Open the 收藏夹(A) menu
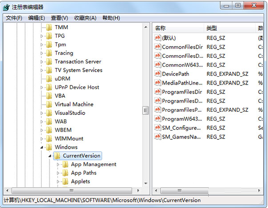The width and height of the screenshot is (268, 208). coord(85,18)
